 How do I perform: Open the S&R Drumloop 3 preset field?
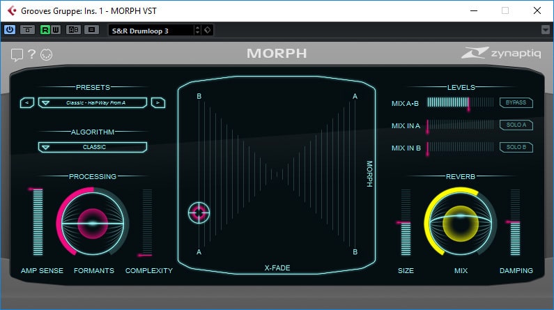(151, 31)
